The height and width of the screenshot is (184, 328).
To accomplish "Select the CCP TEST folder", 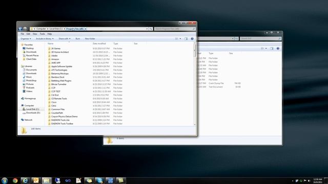I will [56, 91].
